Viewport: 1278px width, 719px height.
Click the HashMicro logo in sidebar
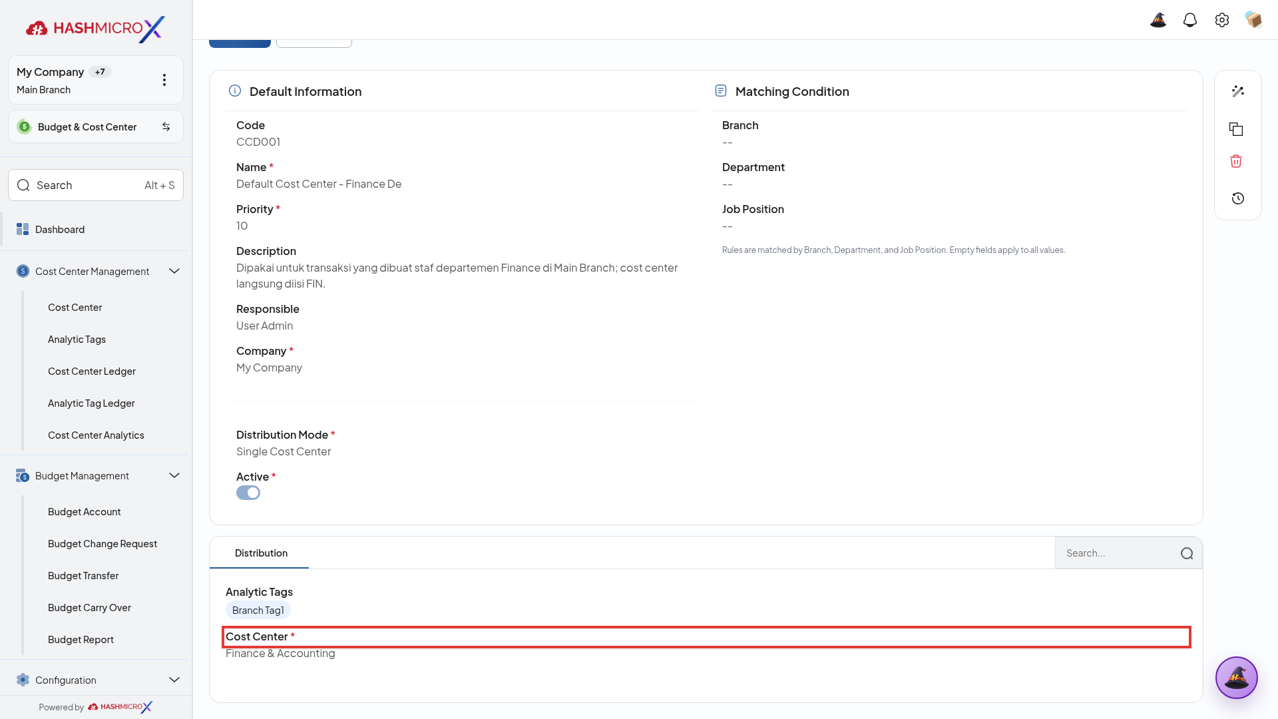tap(95, 29)
